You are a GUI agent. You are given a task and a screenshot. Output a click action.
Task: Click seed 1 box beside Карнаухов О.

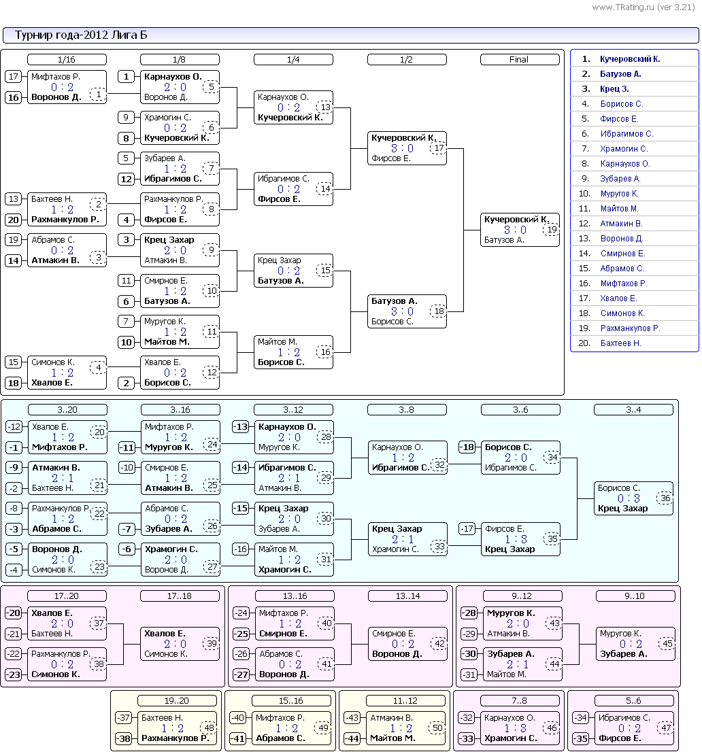[x=126, y=76]
